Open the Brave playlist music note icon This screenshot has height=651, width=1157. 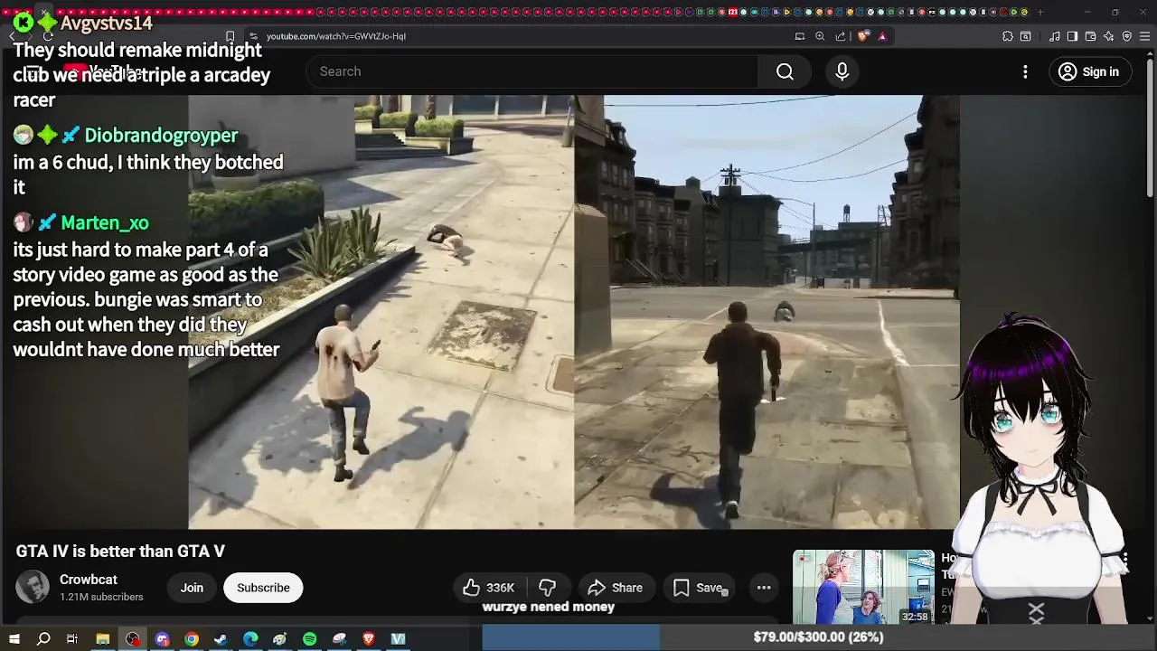point(1055,36)
